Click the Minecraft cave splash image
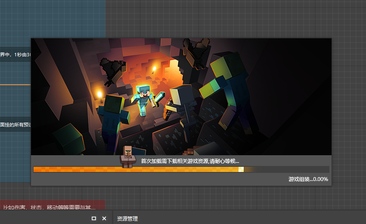The width and height of the screenshot is (366, 224). coord(181,97)
